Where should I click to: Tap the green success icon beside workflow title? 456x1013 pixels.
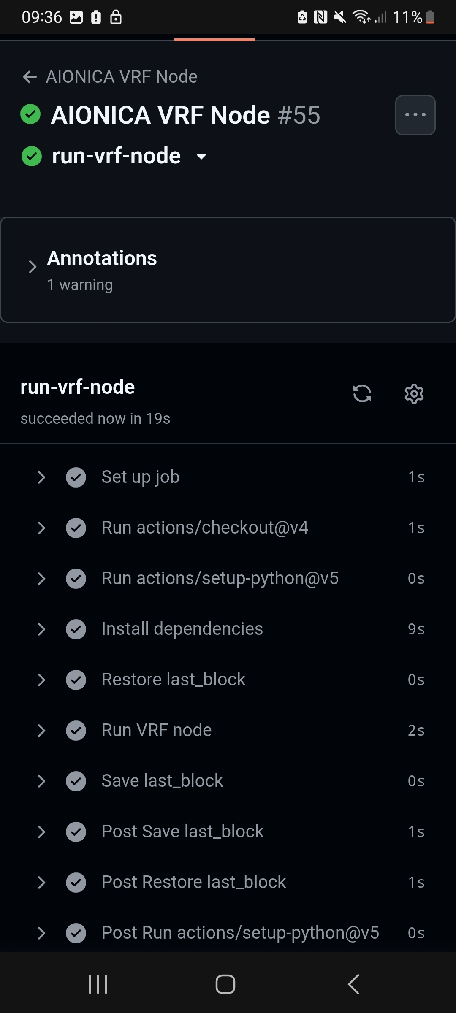[x=30, y=114]
